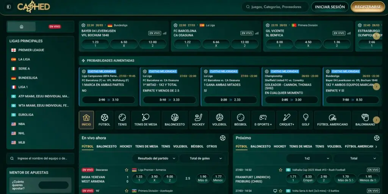Focus the ¿Cuánto quieres apostar? amount field
Viewport: 388px width, 194px height.
(x=53, y=185)
